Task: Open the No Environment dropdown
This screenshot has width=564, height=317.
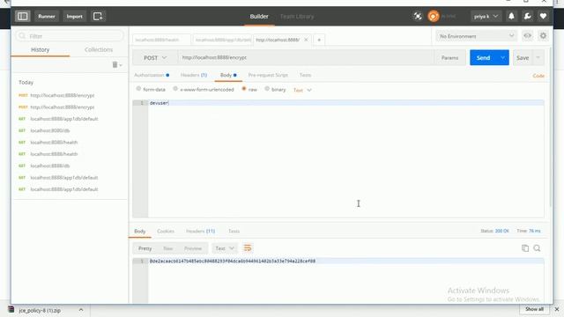Action: click(x=476, y=36)
